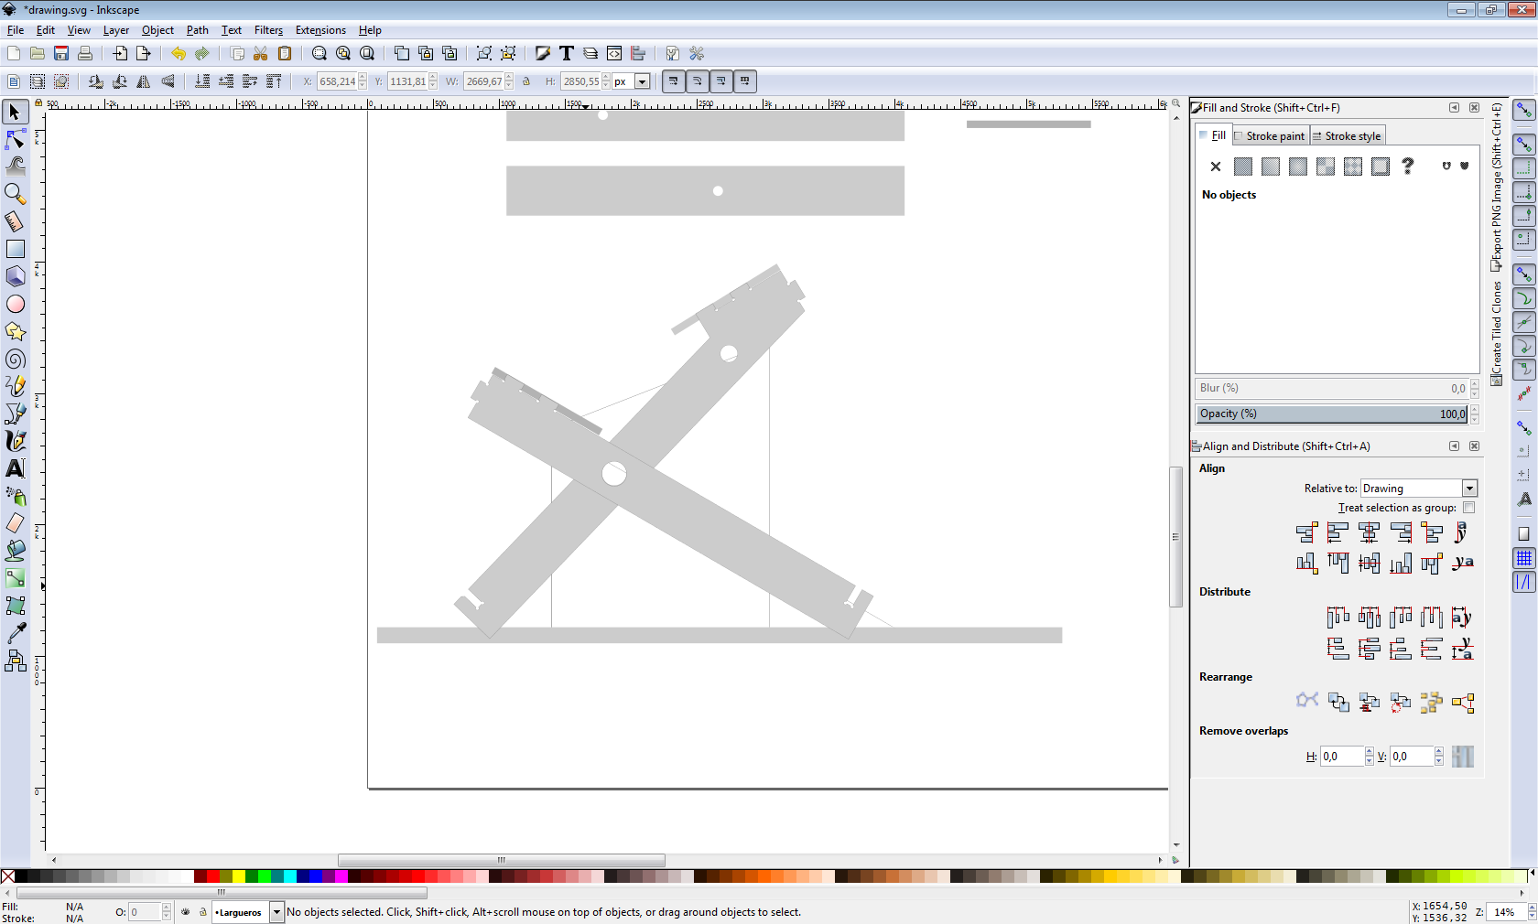Viewport: 1538px width, 924px height.
Task: Select the Calligraphy tool
Action: coord(15,441)
